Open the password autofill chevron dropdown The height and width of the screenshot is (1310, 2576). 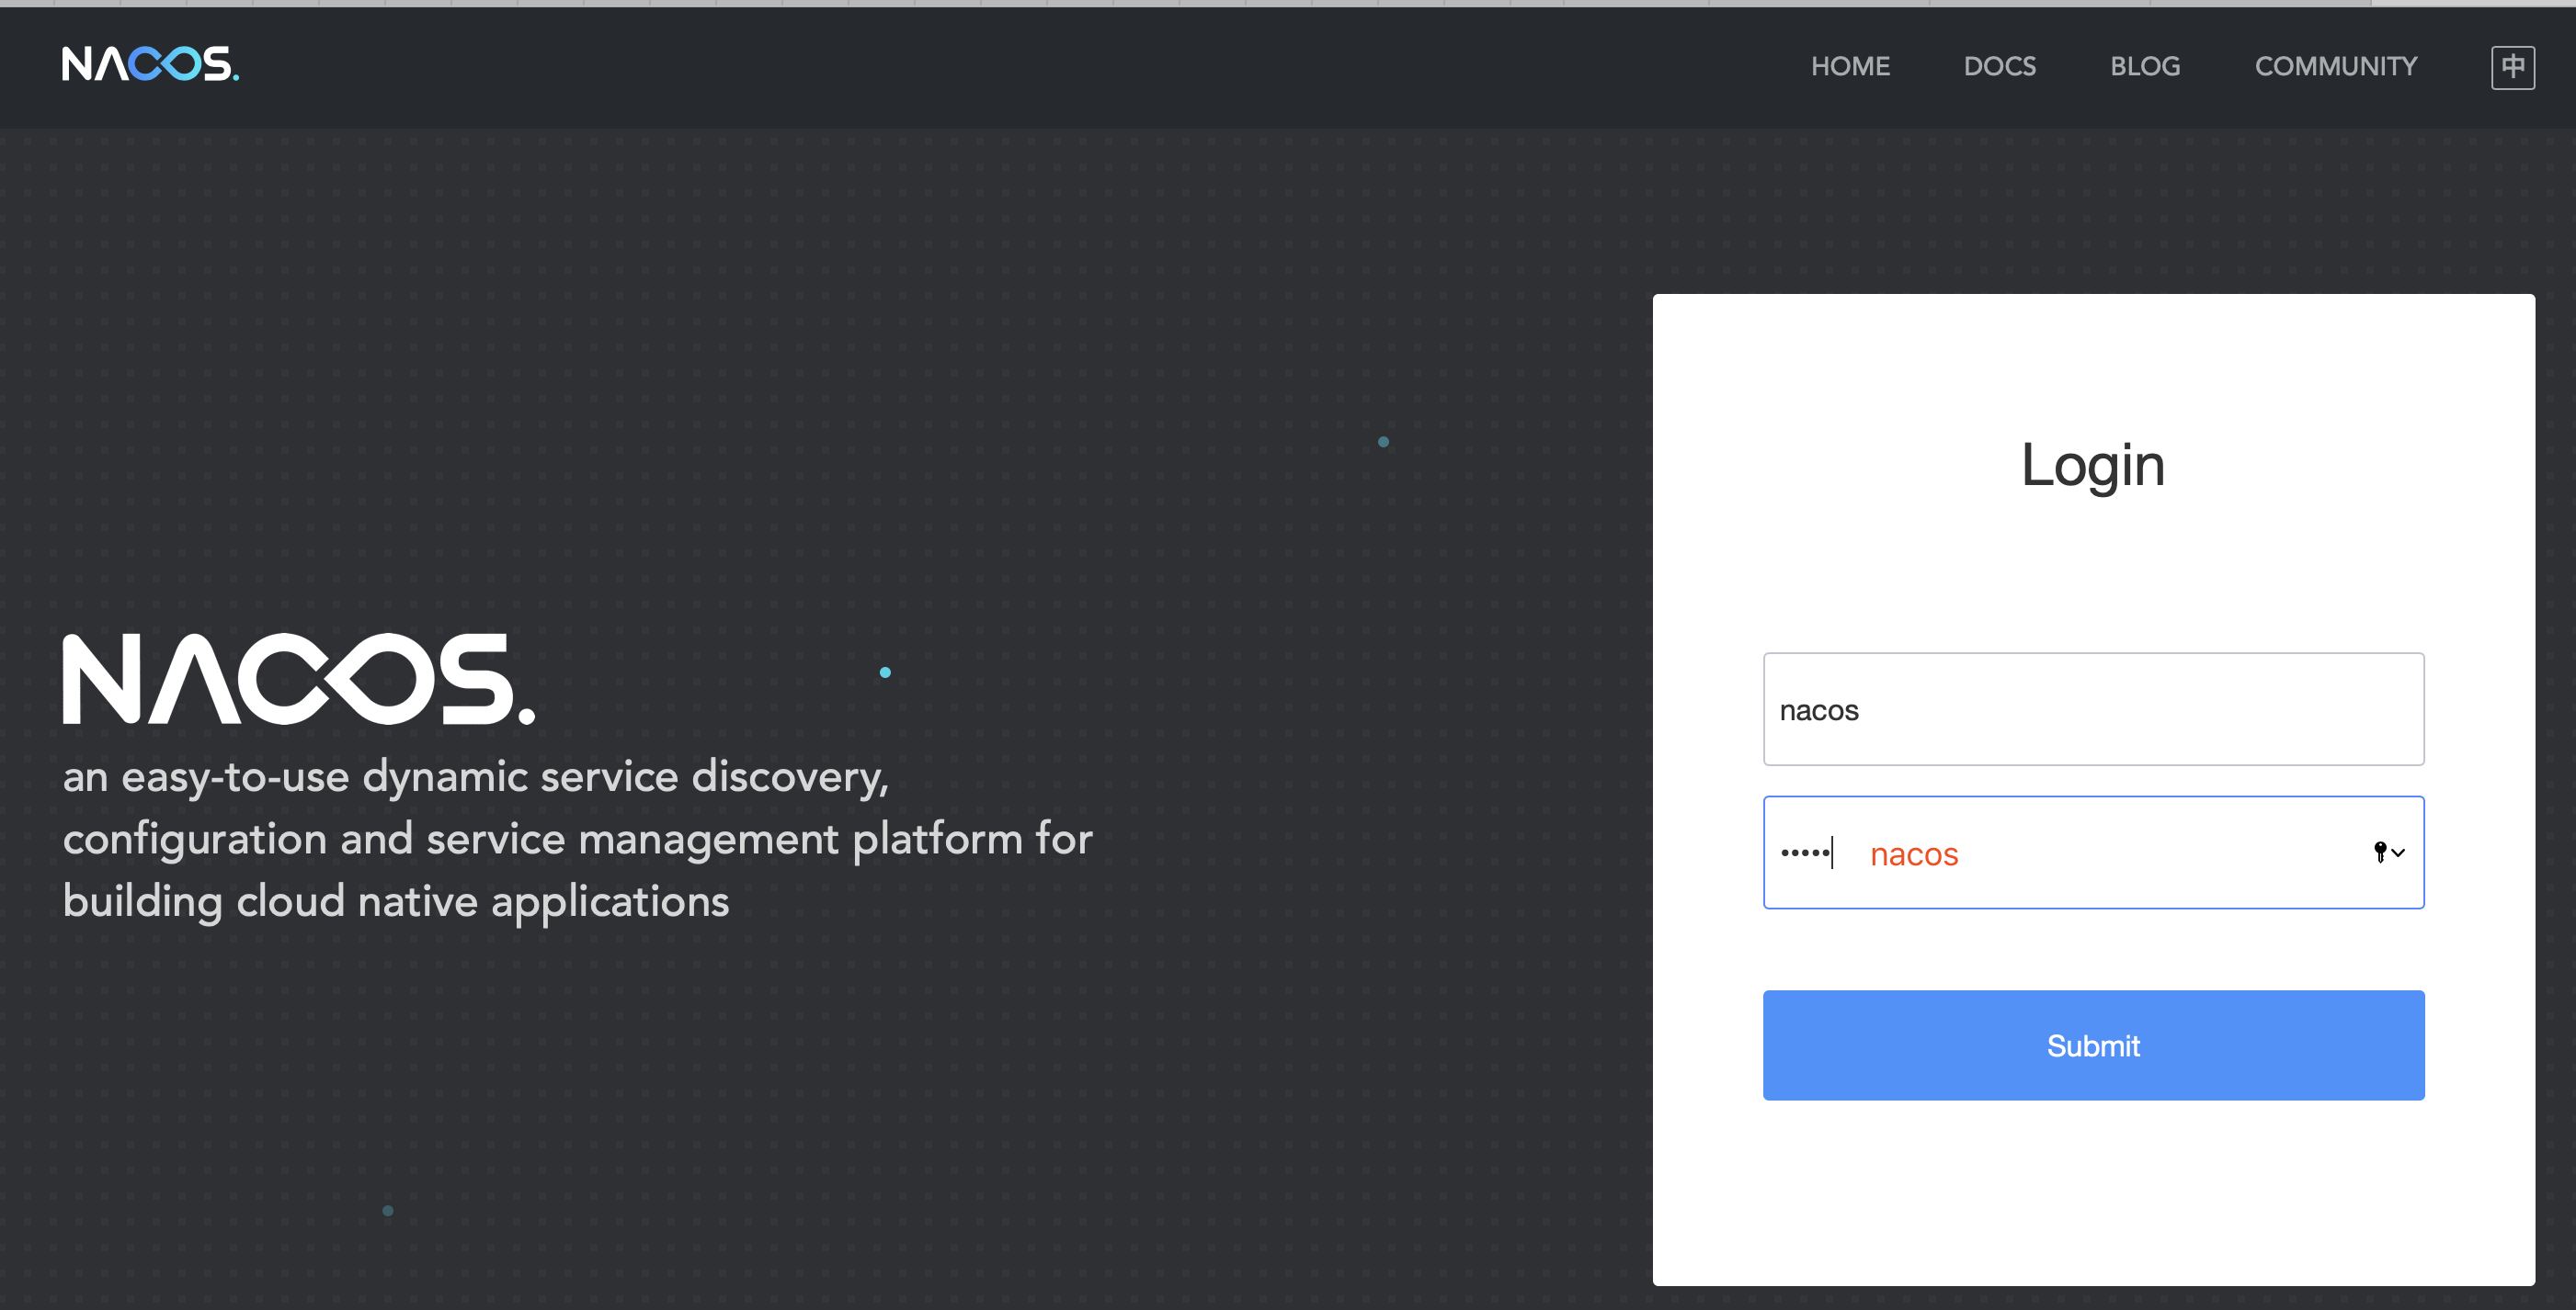2399,855
